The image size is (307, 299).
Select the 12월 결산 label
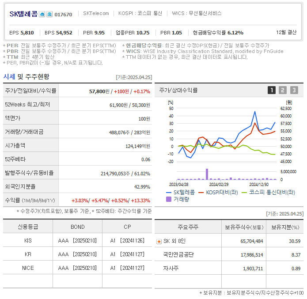point(286,32)
